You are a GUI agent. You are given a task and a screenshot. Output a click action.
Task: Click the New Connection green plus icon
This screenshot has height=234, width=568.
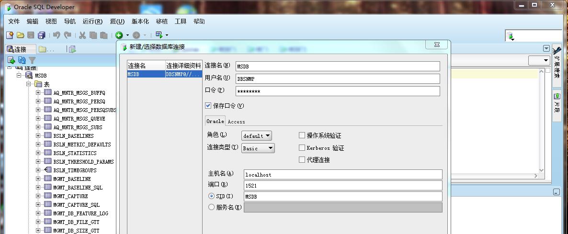click(11, 60)
